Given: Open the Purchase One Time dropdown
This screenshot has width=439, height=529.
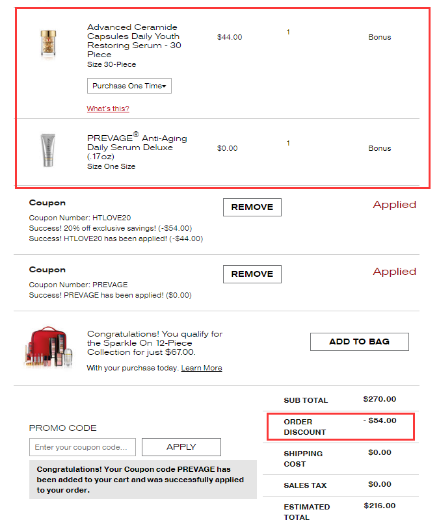Looking at the screenshot, I should 129,86.
